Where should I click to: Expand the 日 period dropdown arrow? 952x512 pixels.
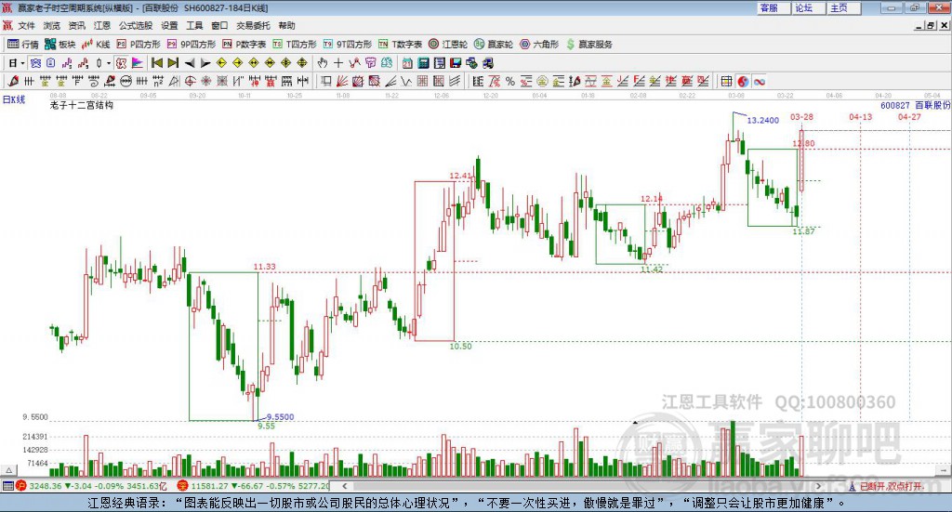[x=22, y=63]
